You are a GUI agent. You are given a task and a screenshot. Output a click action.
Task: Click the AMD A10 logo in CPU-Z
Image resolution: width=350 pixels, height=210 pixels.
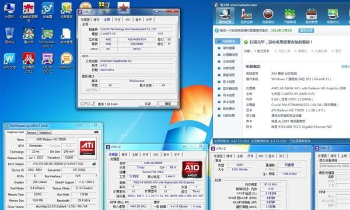pos(192,169)
